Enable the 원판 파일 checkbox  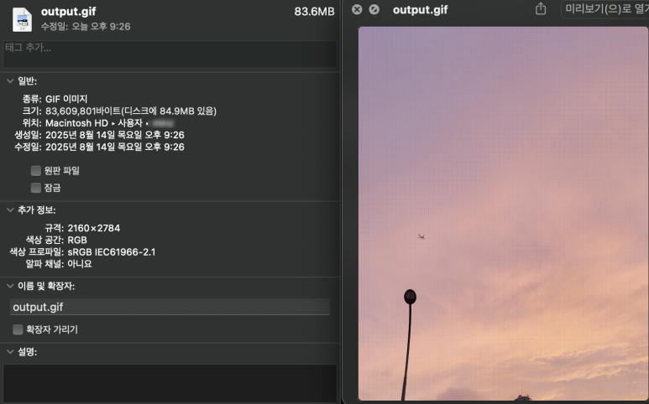click(x=36, y=170)
